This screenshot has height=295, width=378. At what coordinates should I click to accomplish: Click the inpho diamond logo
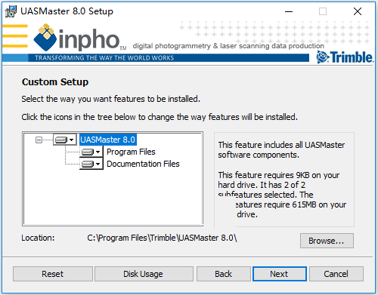click(x=45, y=37)
